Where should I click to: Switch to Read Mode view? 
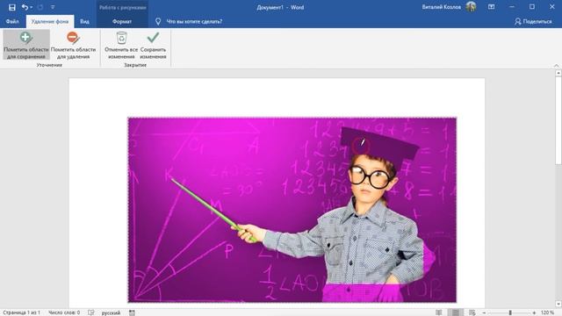[439, 312]
